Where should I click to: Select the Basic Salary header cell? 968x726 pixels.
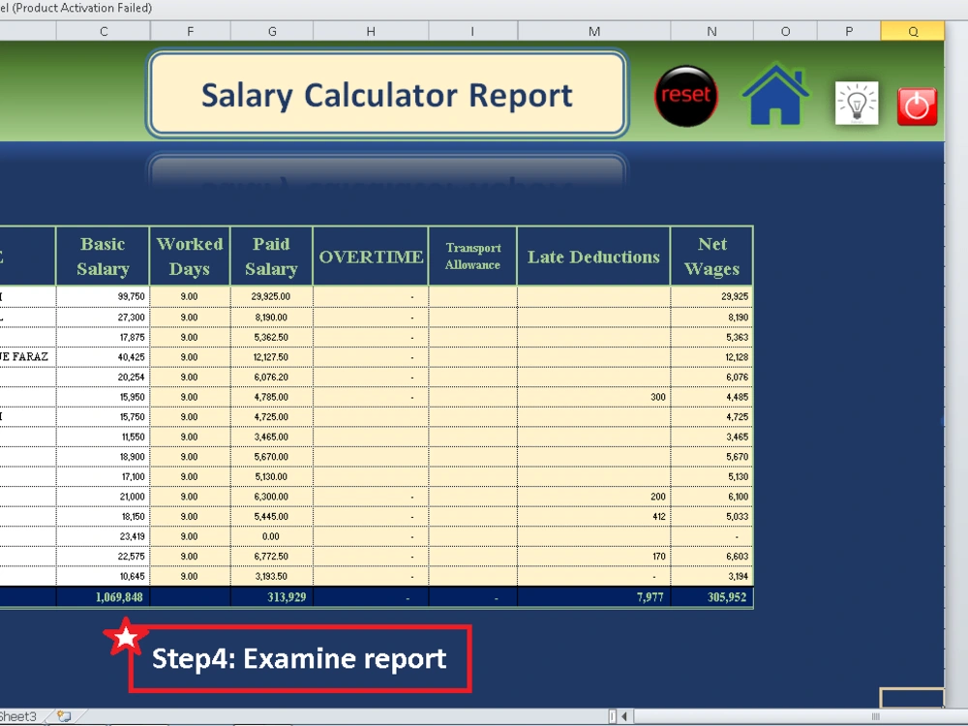click(x=103, y=256)
